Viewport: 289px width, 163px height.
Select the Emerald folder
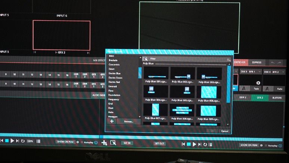pos(113,86)
